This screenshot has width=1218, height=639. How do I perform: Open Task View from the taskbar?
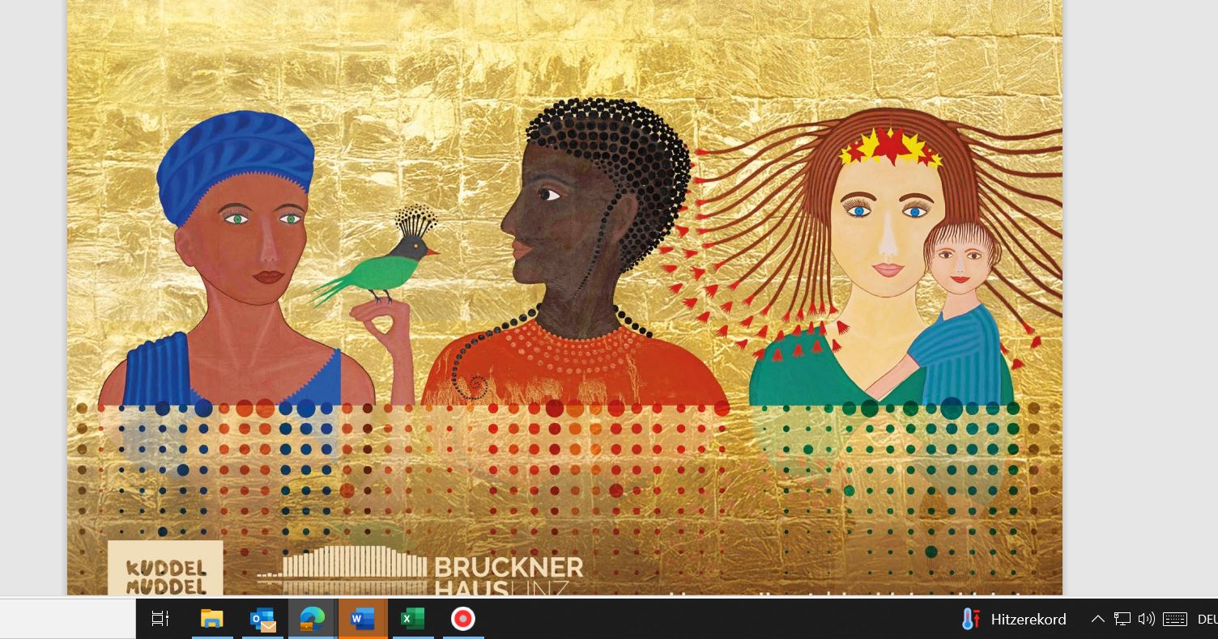160,619
